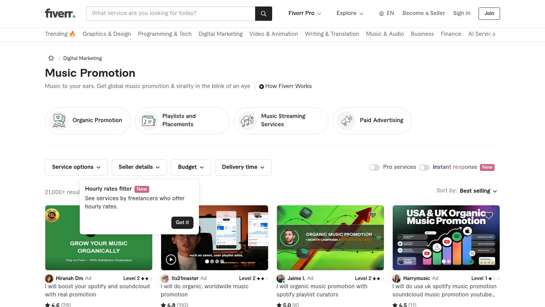Toggle the Instant response switch
This screenshot has height=307, width=545.
pos(424,167)
